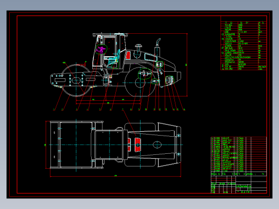
Task: Click the red hatched light behind the cab
Action: point(128,55)
